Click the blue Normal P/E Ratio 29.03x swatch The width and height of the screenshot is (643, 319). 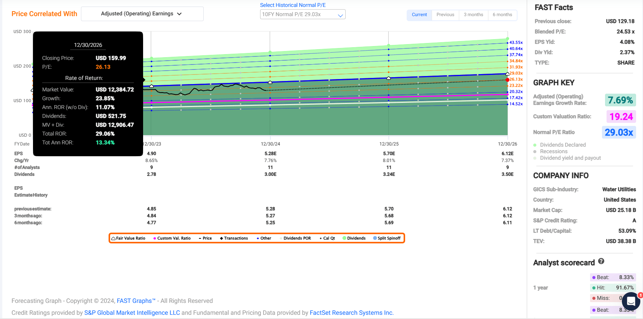(x=618, y=132)
